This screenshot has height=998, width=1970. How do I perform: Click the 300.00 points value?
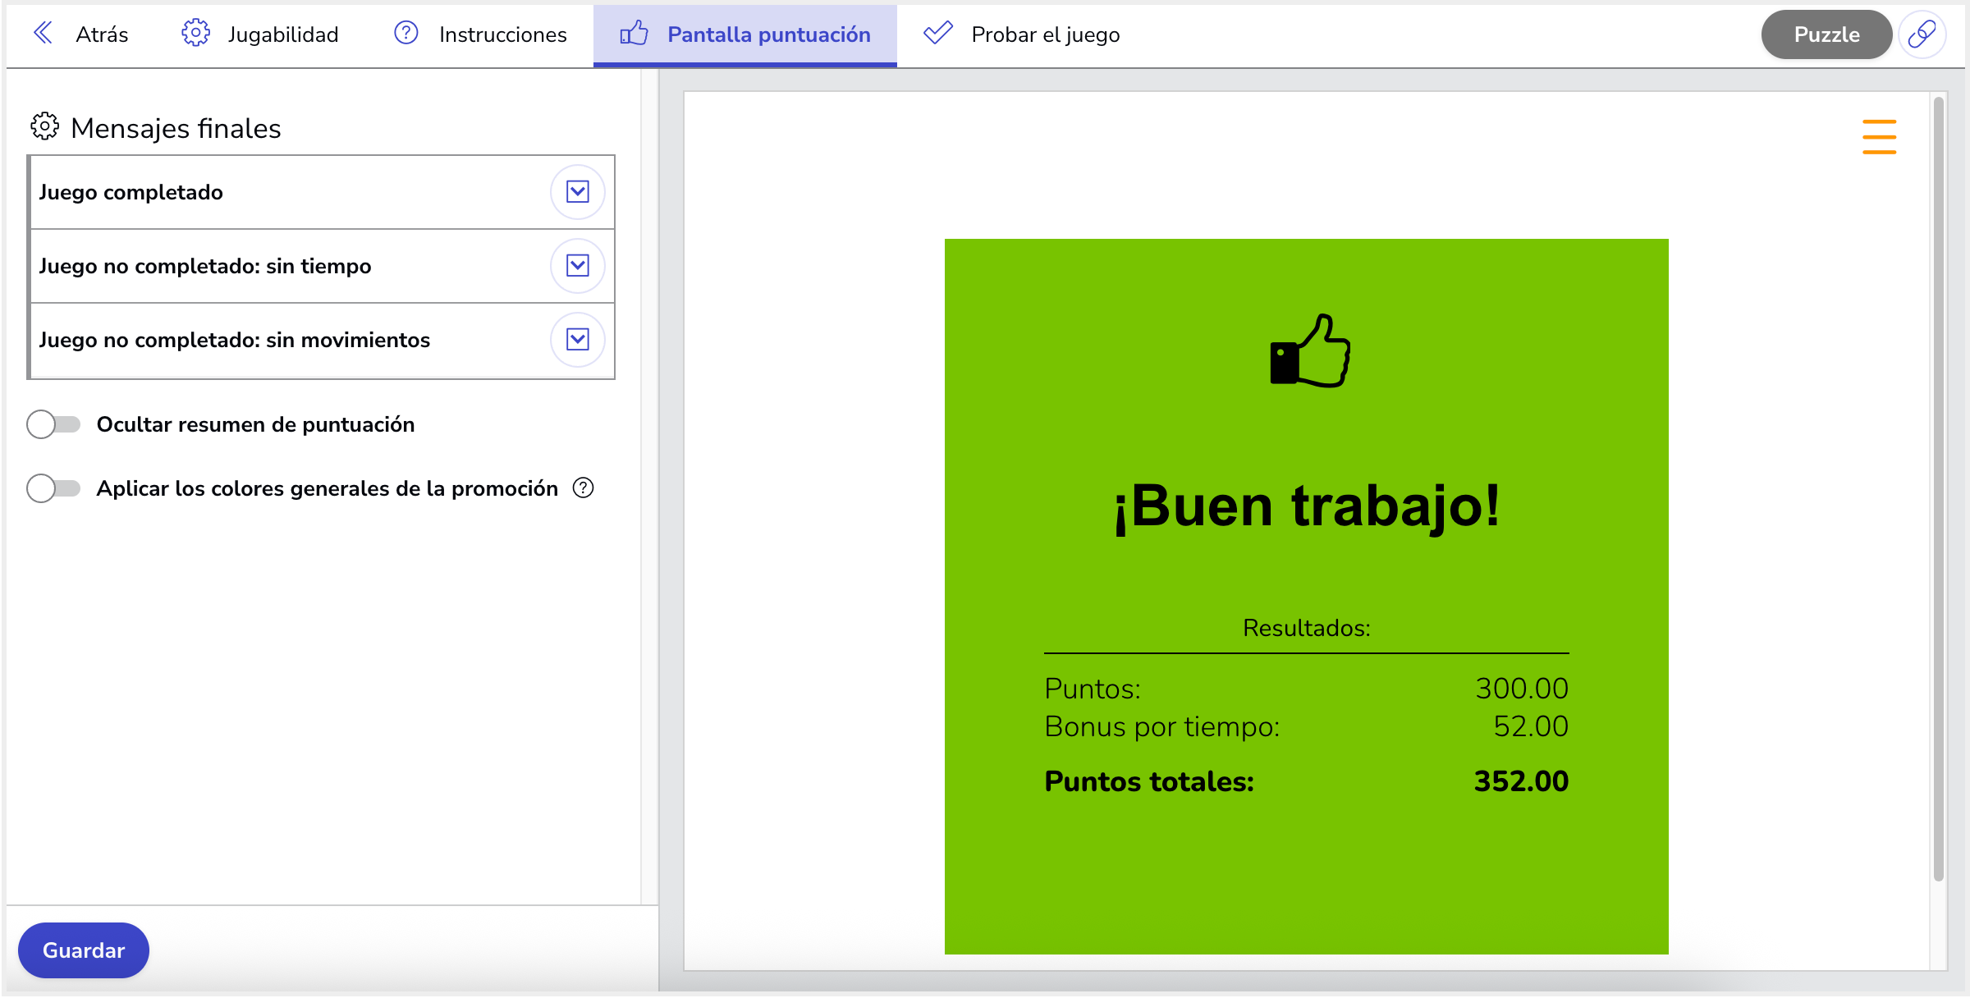tap(1522, 689)
